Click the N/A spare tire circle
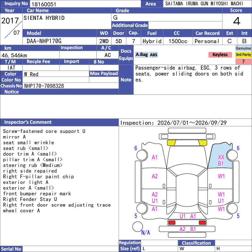 coord(138,226)
